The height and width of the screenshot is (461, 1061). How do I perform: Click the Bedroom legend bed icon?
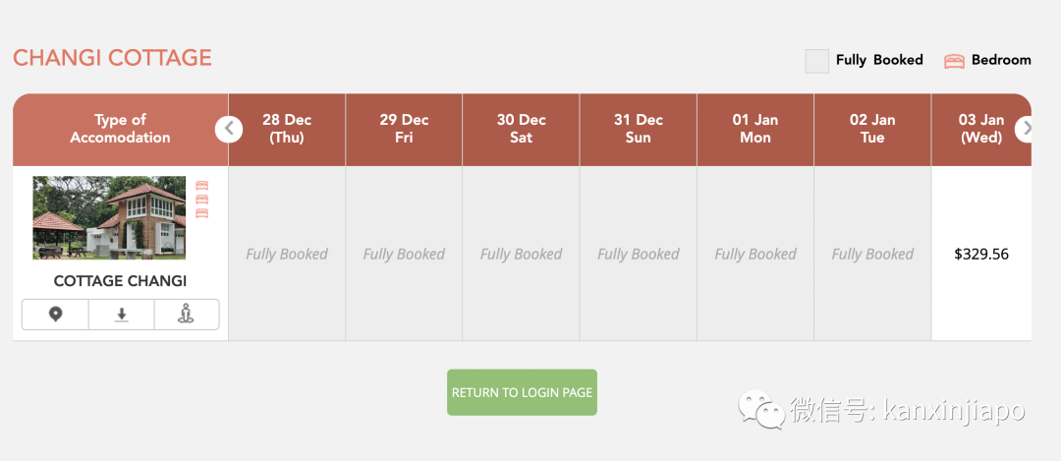(x=954, y=61)
